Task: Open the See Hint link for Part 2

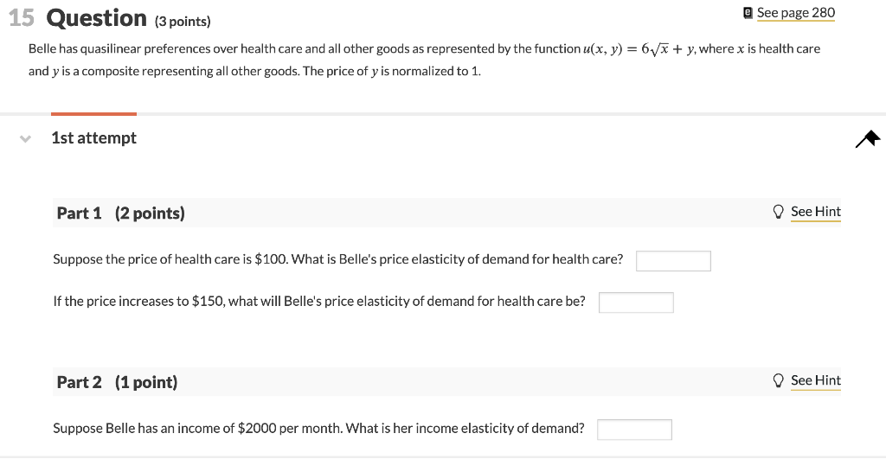Action: click(x=815, y=380)
